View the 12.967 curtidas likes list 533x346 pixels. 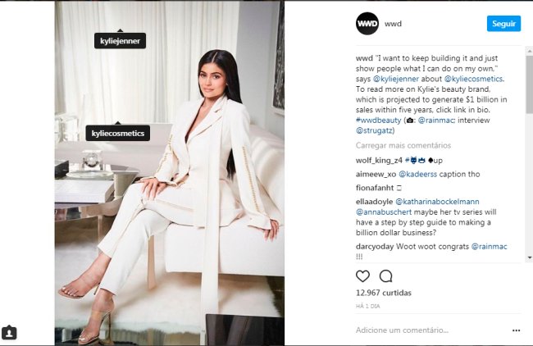click(384, 293)
